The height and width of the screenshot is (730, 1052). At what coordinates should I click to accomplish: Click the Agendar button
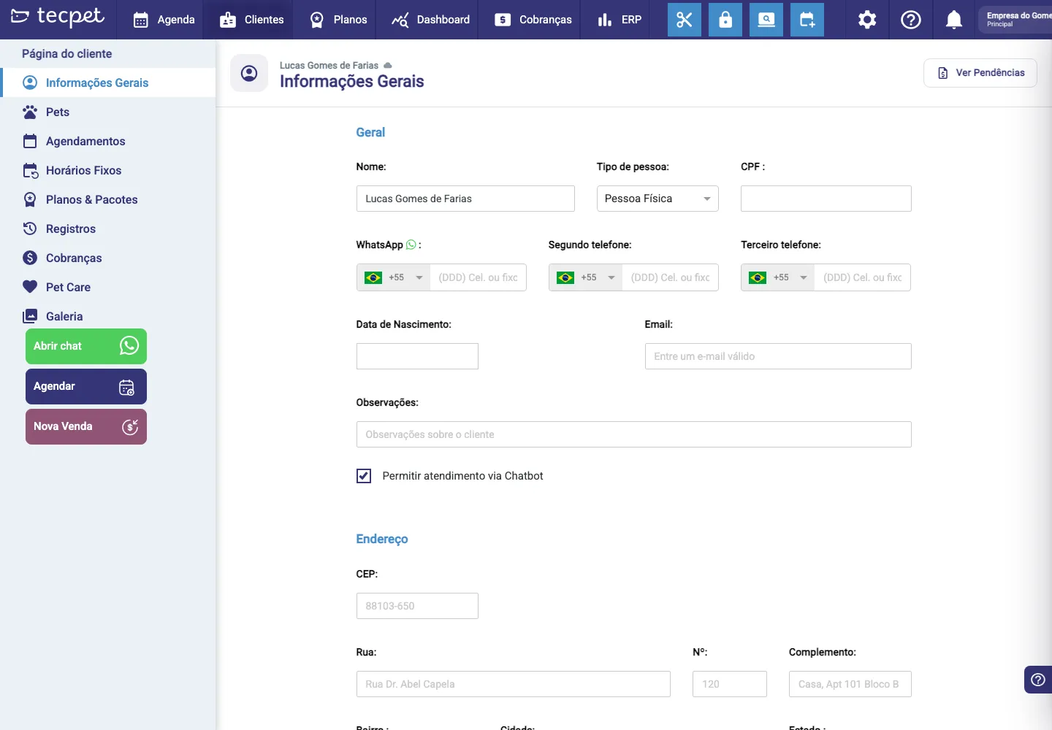[86, 386]
